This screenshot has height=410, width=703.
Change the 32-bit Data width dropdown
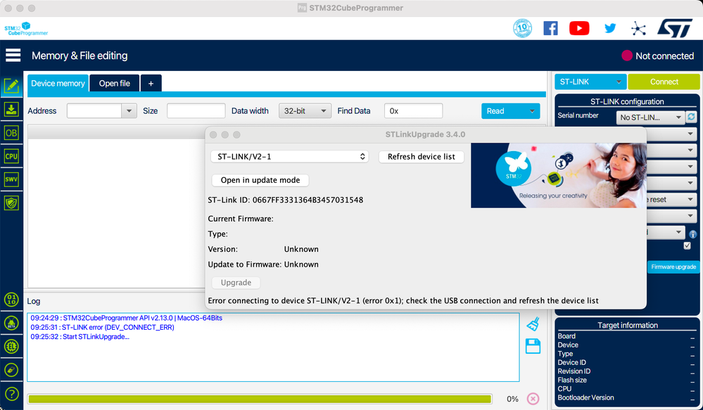pyautogui.click(x=305, y=110)
